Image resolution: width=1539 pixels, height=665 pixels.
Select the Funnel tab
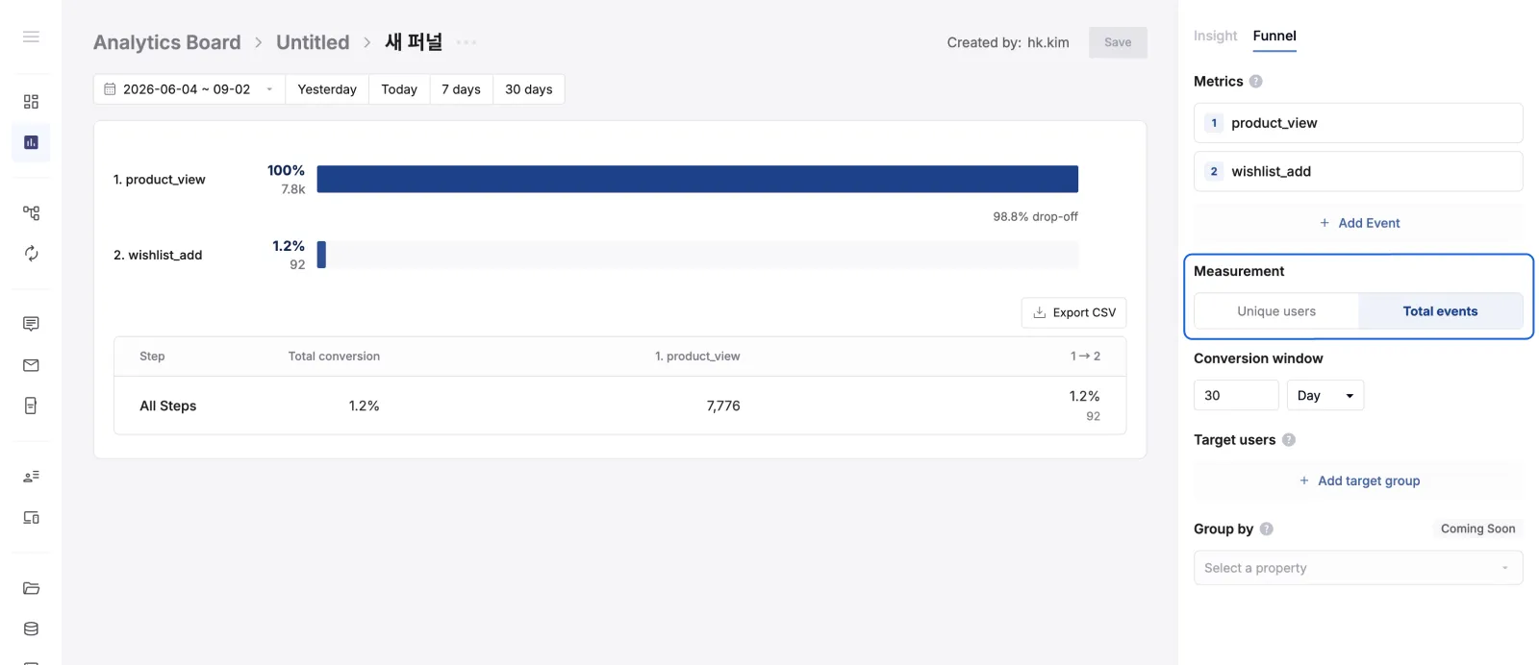coord(1274,36)
